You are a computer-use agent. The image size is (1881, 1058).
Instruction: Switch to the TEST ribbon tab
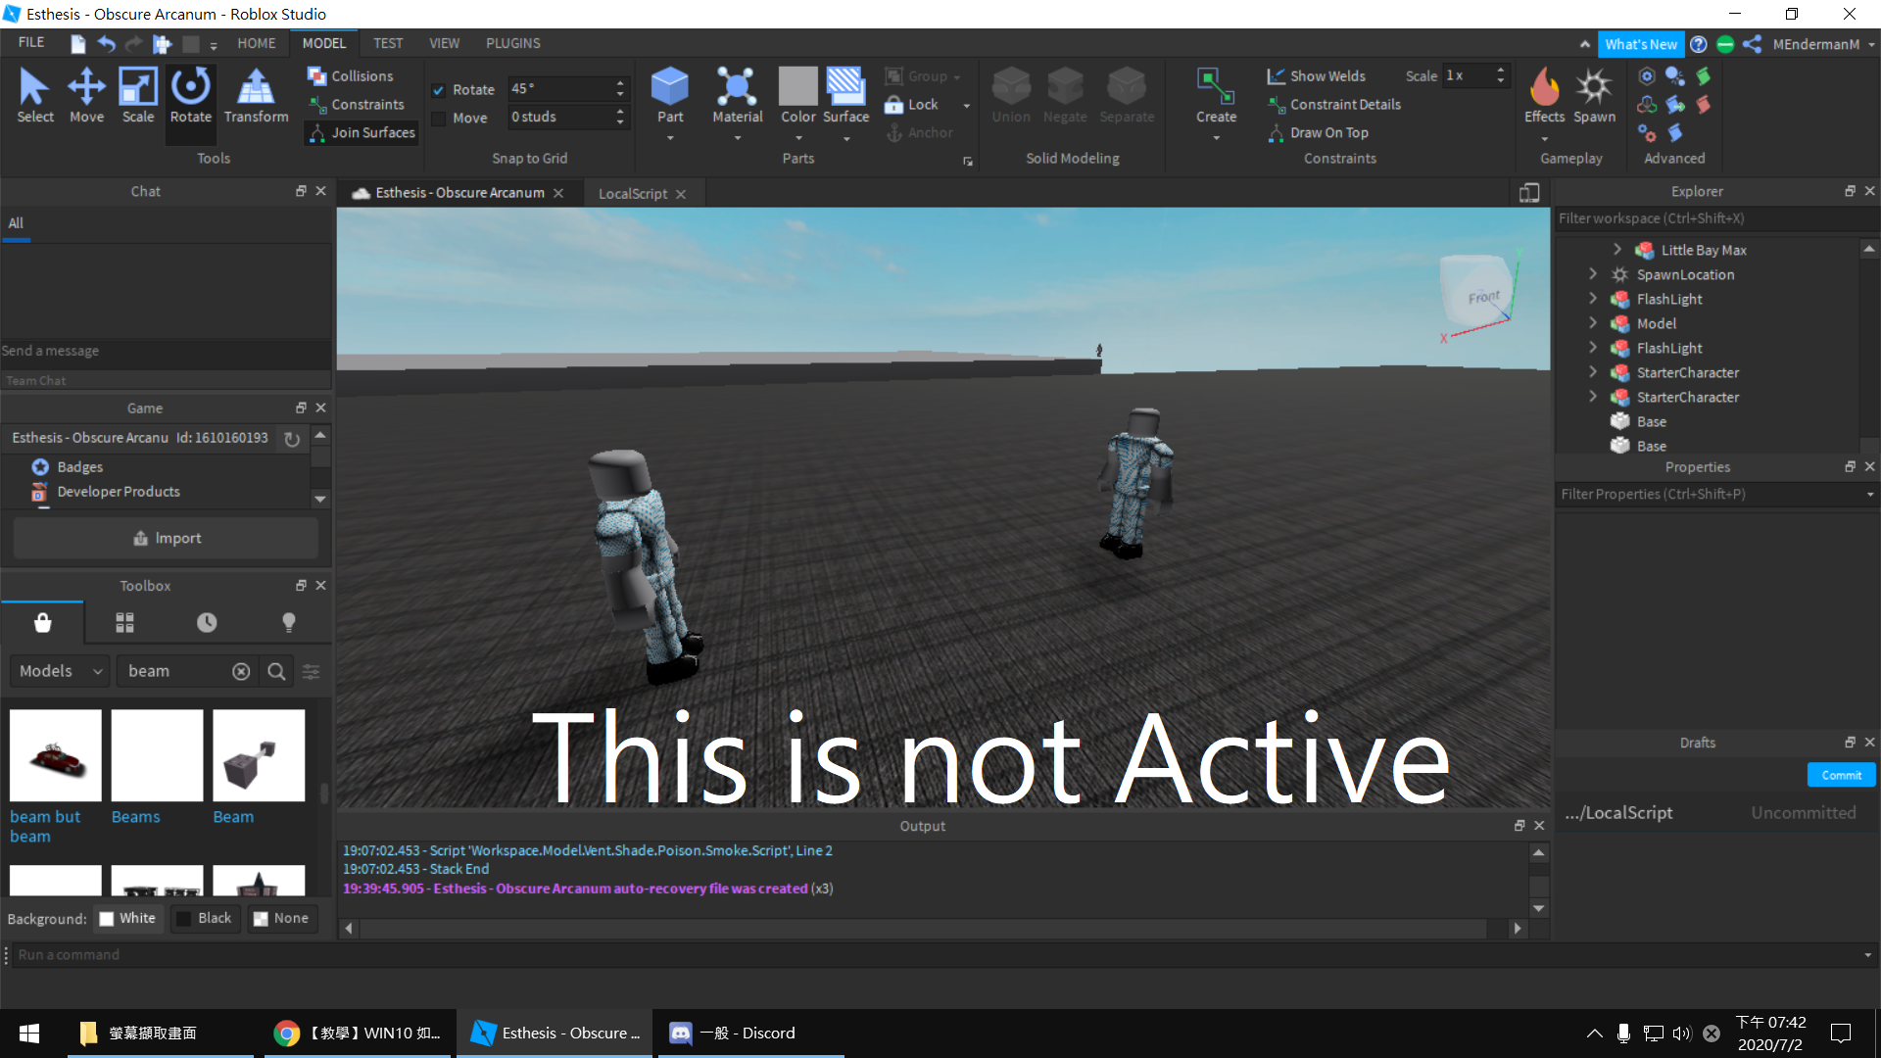pyautogui.click(x=387, y=43)
